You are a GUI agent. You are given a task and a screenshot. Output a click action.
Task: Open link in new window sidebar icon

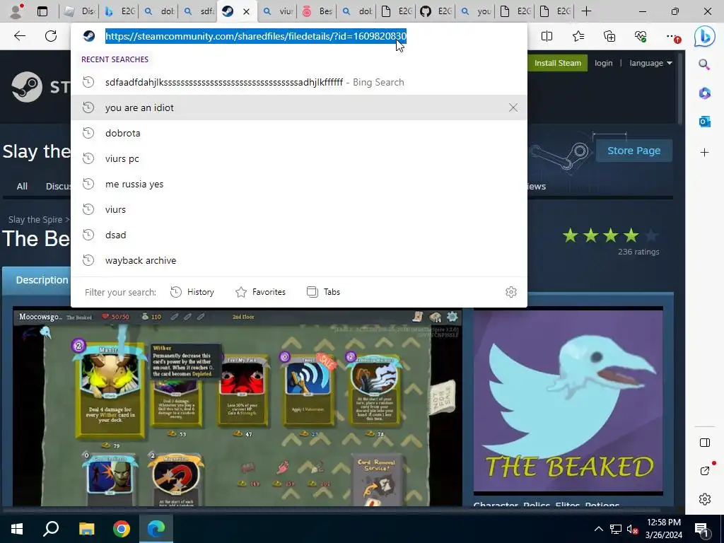705,470
